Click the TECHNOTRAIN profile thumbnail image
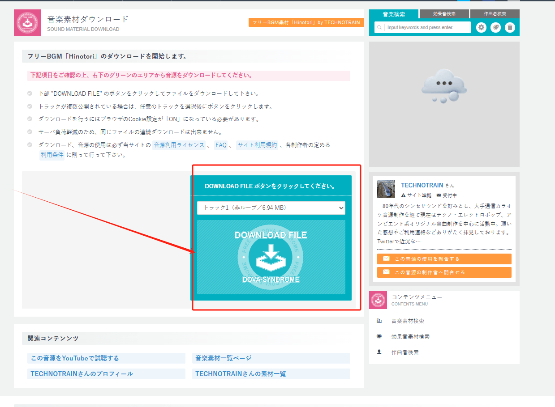 point(386,189)
